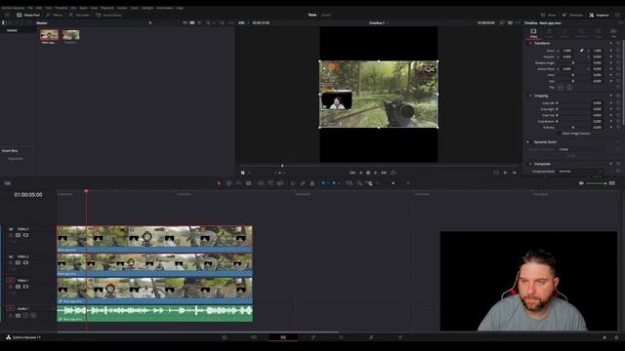Click the timeline volume slider
625x351 pixels.
[596, 183]
